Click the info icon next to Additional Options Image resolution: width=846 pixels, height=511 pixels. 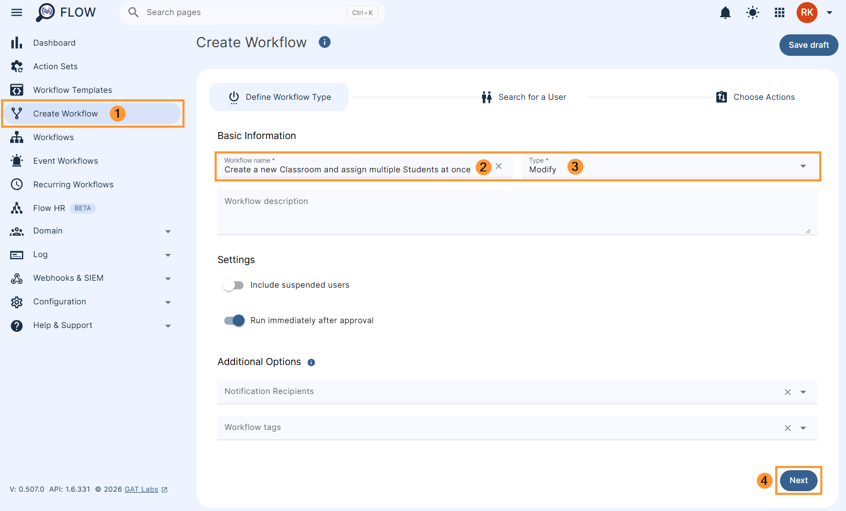click(311, 362)
